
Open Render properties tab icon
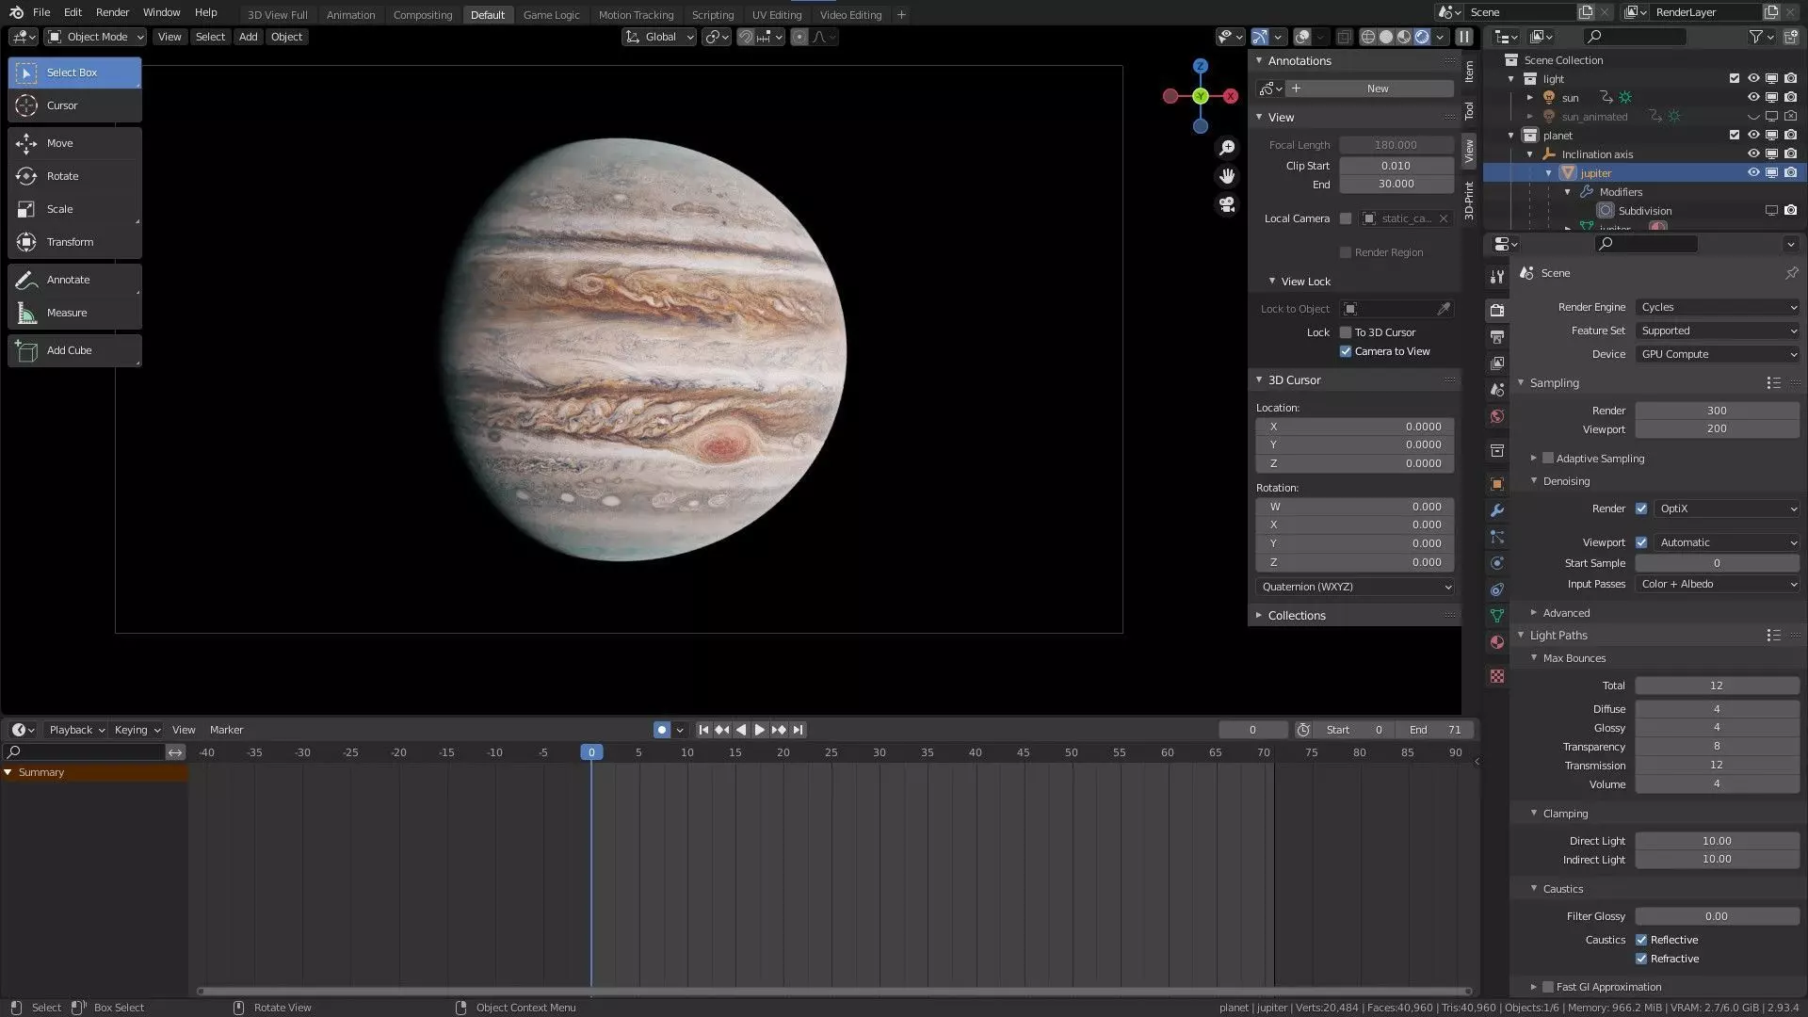pyautogui.click(x=1497, y=310)
